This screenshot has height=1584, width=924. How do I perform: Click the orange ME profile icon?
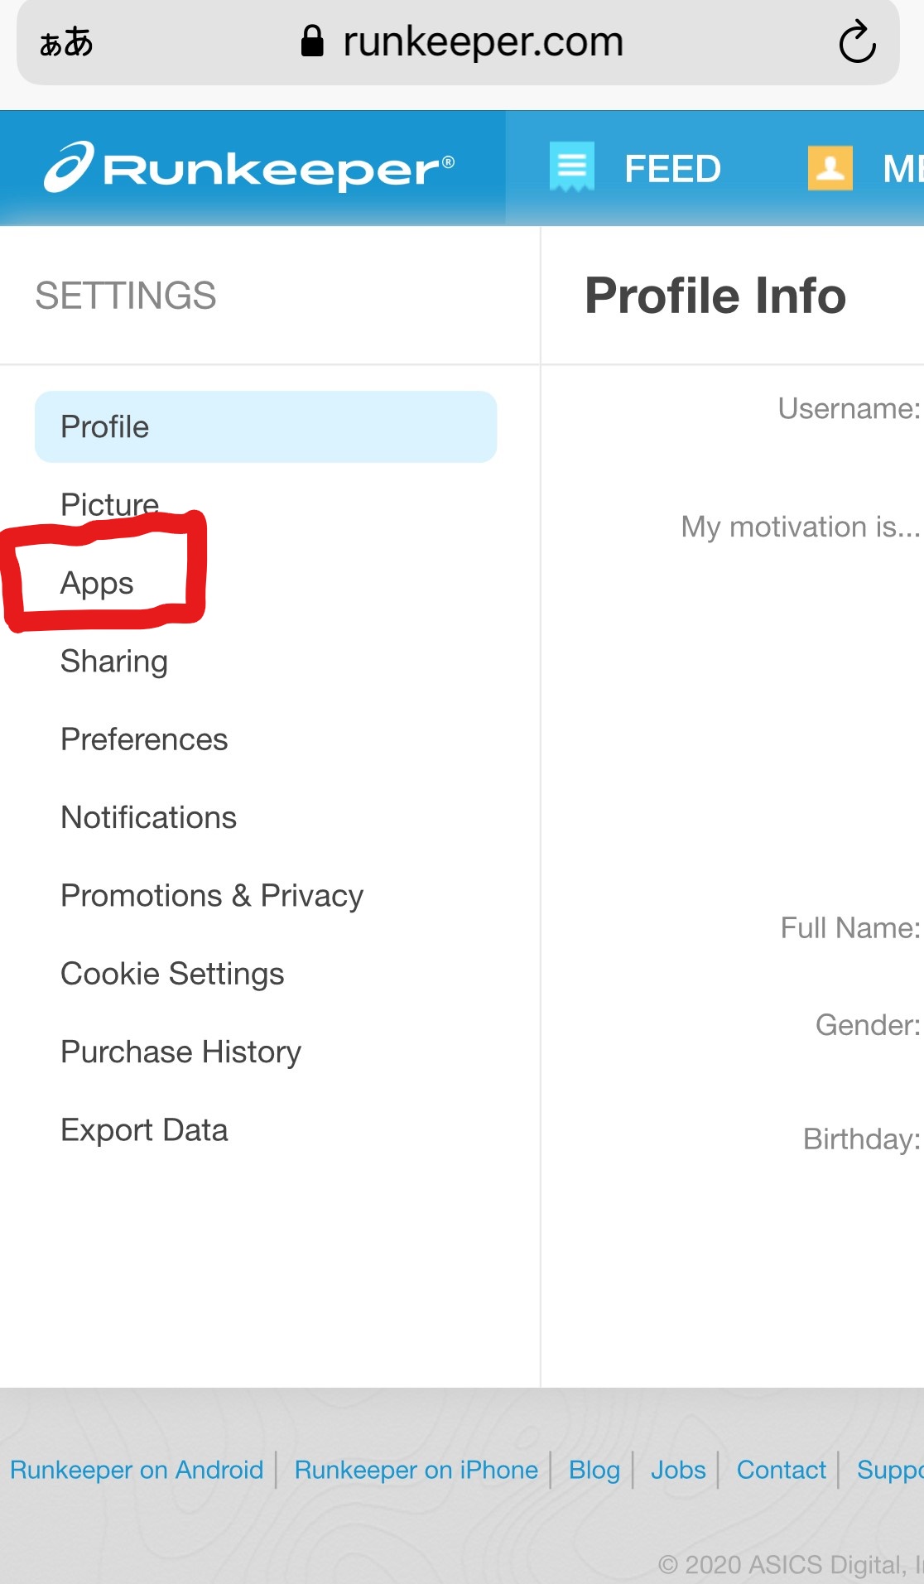click(830, 167)
